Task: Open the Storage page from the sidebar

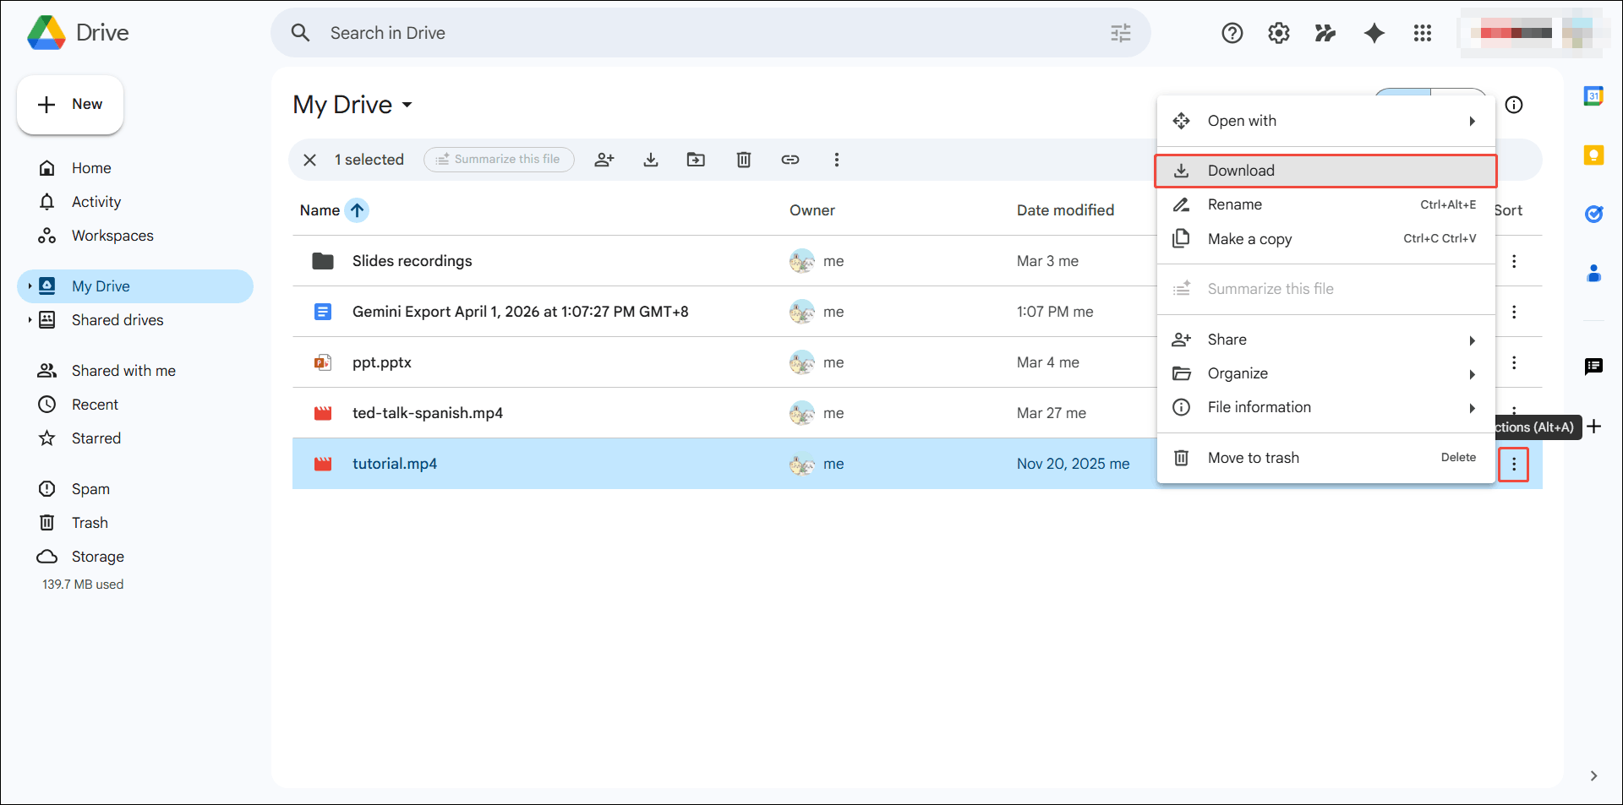Action: pyautogui.click(x=99, y=556)
